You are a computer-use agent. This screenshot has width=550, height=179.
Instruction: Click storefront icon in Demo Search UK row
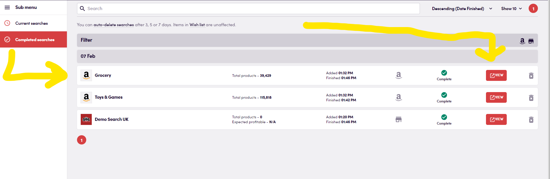[399, 119]
